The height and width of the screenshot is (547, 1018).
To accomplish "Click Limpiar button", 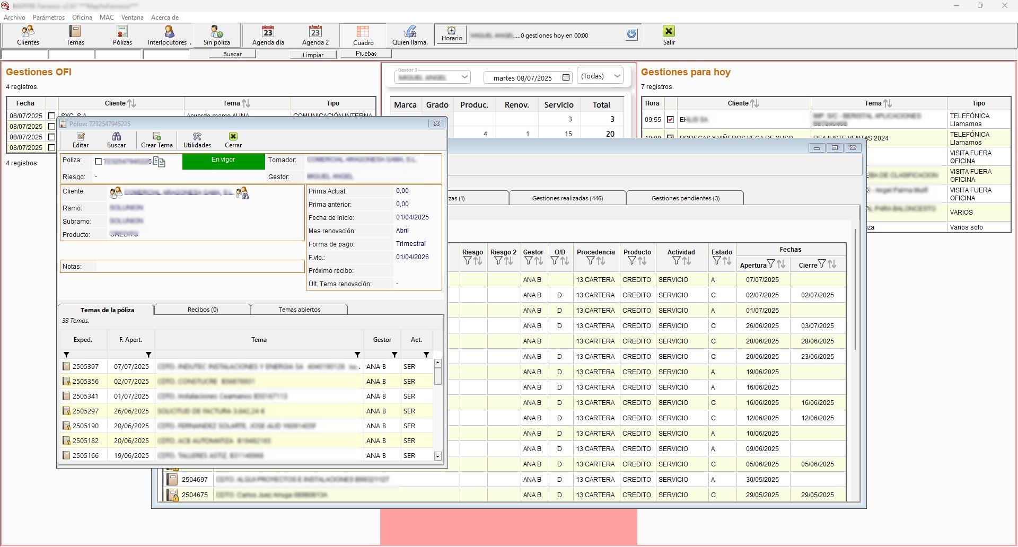I will pos(313,55).
